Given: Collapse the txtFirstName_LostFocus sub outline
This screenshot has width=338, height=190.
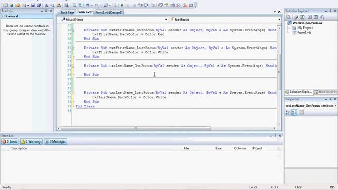Looking at the screenshot, I should click(73, 48).
